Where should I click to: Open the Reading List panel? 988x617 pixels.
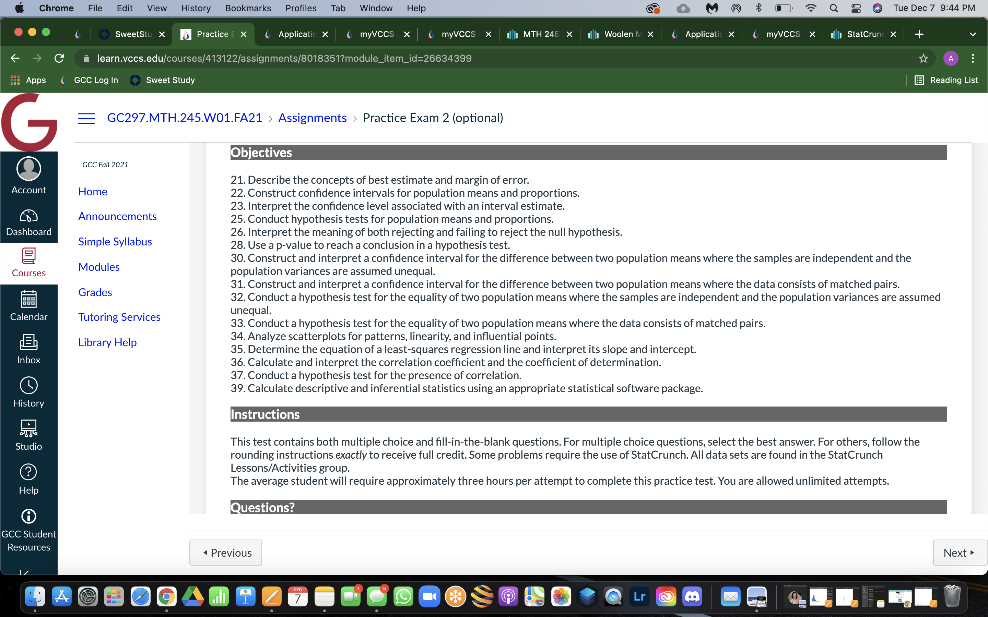click(x=946, y=81)
